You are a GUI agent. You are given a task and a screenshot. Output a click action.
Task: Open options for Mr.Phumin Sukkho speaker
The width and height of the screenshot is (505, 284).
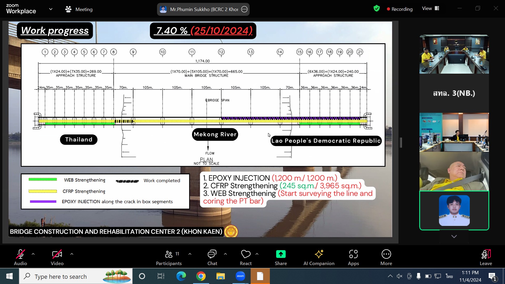coord(244,9)
